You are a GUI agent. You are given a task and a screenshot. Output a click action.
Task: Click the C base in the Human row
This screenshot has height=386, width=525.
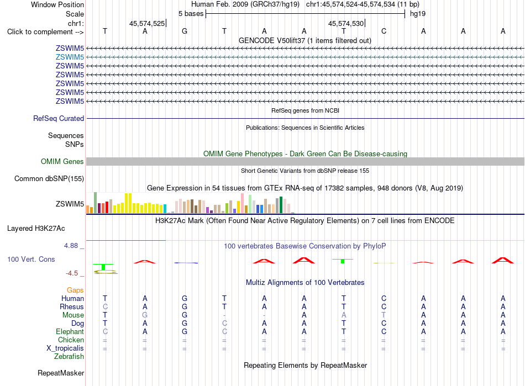pyautogui.click(x=384, y=298)
